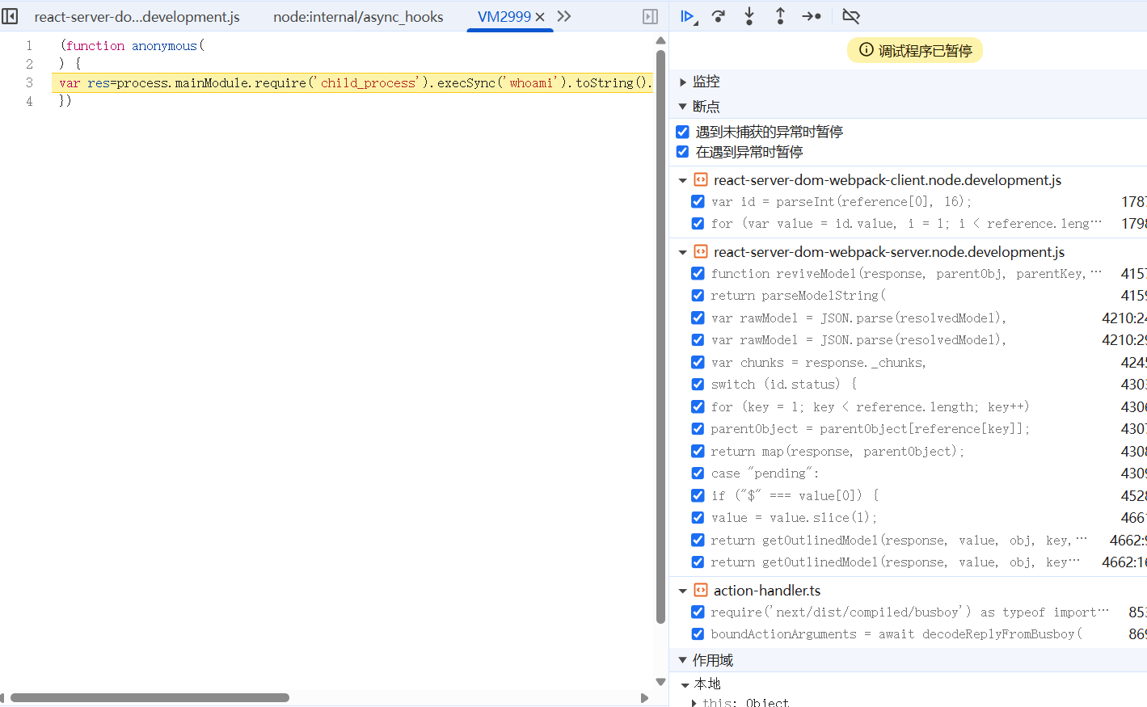Click the horizontal scrollbar of code editor
Image resolution: width=1147 pixels, height=707 pixels.
(150, 697)
